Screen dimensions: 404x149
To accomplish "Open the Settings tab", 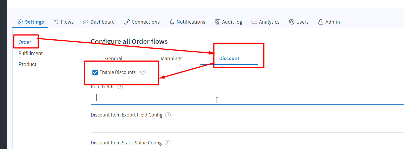I will [31, 22].
